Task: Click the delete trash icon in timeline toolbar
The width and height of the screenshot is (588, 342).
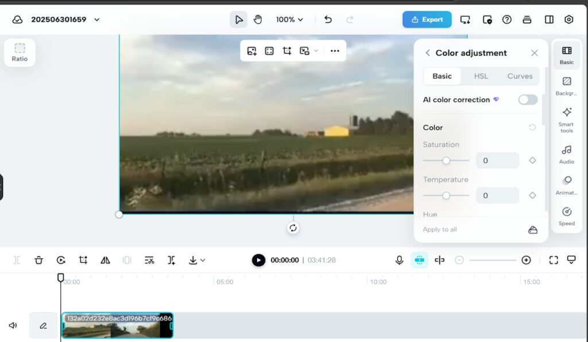Action: (38, 260)
